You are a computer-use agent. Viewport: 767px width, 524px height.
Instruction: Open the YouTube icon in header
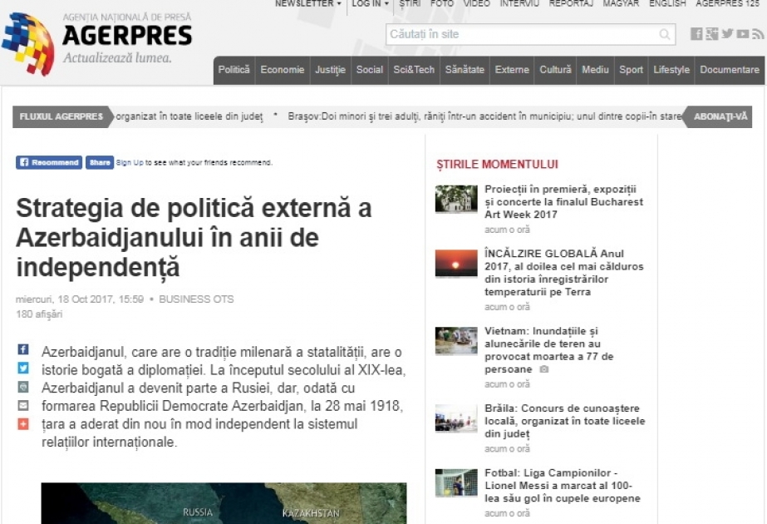coord(743,34)
